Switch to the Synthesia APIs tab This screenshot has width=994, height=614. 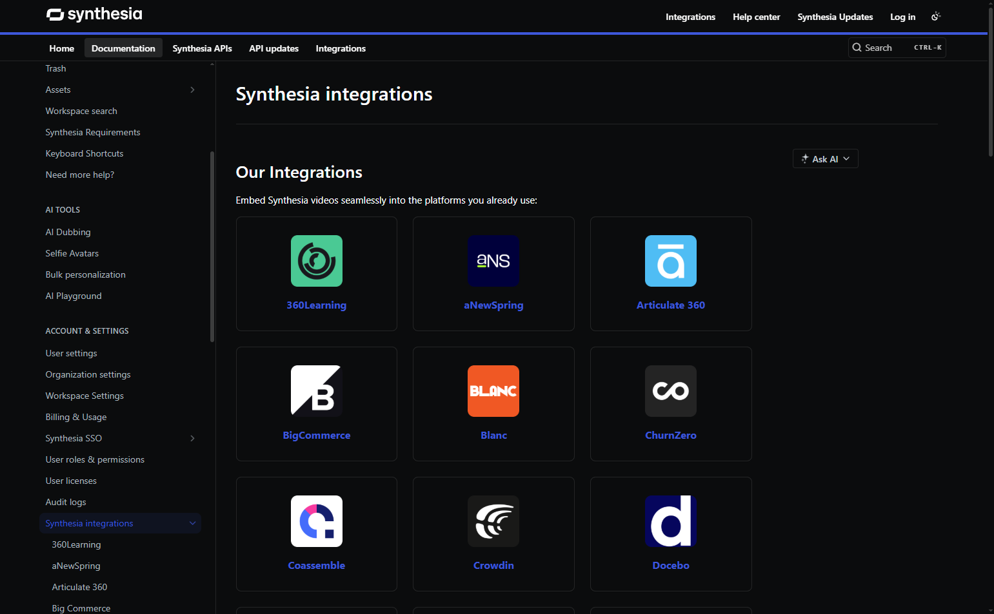(x=202, y=48)
